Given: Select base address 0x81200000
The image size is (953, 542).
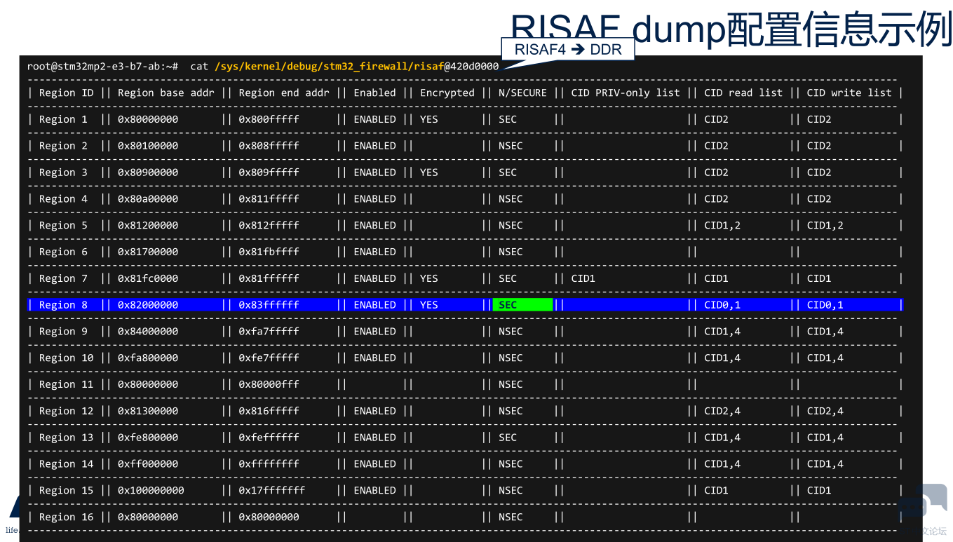Looking at the screenshot, I should tap(148, 225).
